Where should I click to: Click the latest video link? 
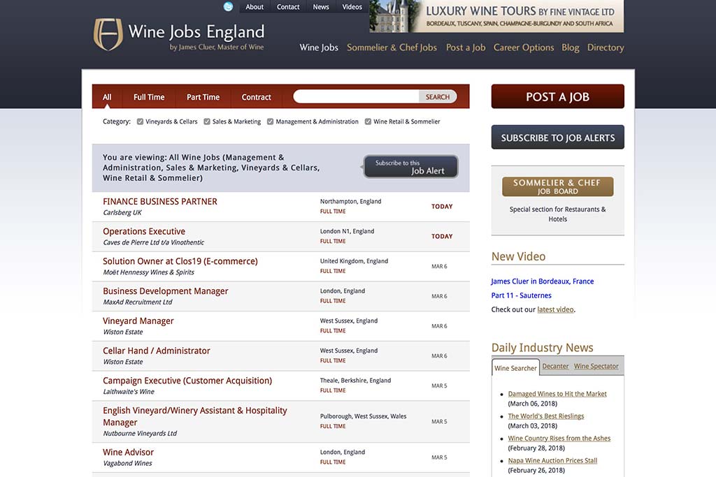click(555, 309)
